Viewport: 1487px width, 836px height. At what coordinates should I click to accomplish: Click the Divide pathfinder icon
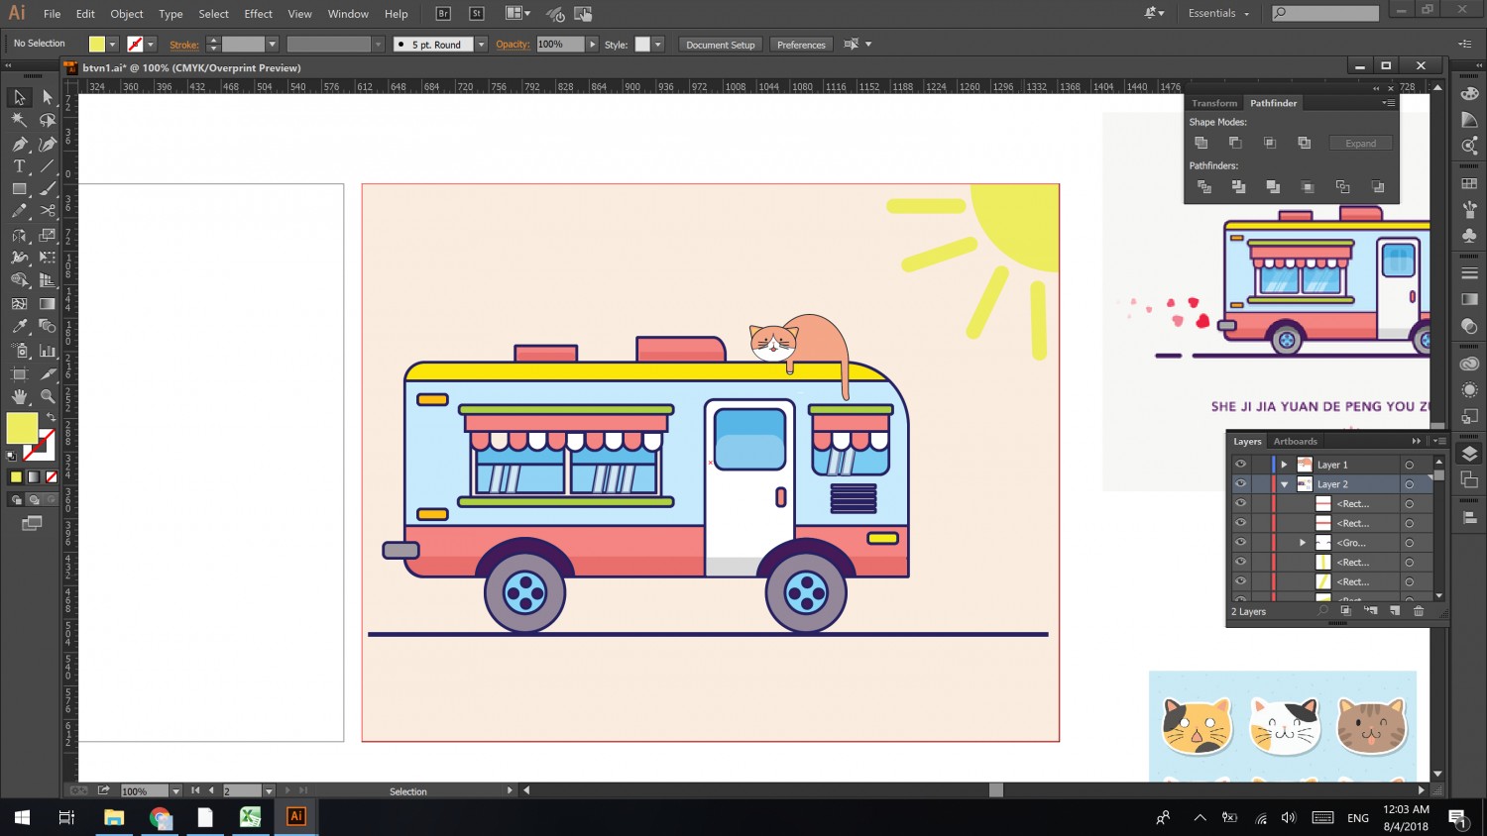pos(1204,186)
